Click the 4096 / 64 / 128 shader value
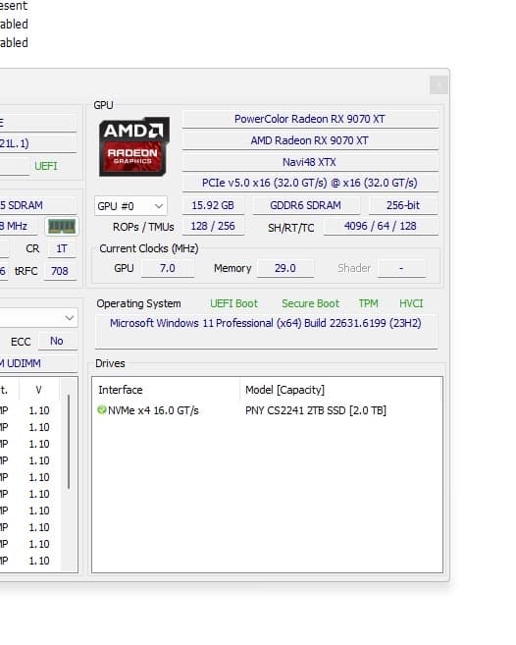Screen dimensions: 516x645 point(381,226)
